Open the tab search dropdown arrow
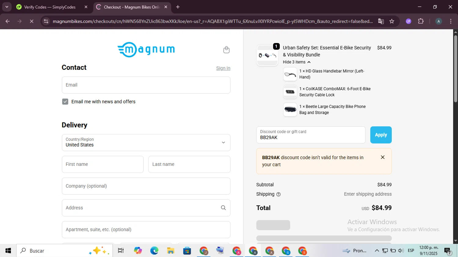Screen dimensions: 458x257 coord(7,7)
